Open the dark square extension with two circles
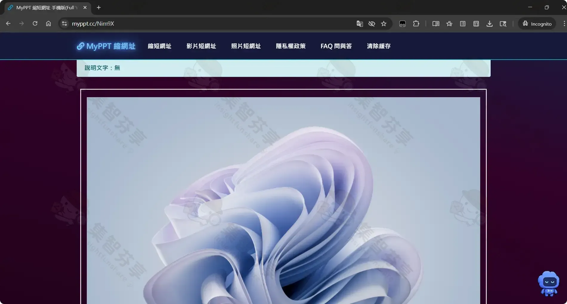567x304 pixels. 402,24
